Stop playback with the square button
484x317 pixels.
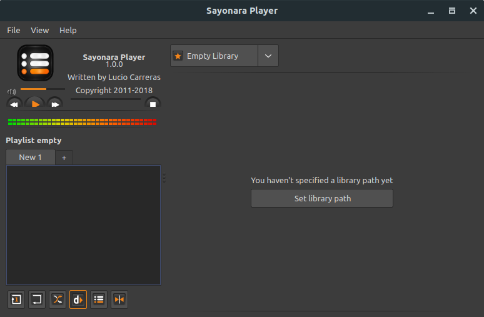click(x=153, y=103)
